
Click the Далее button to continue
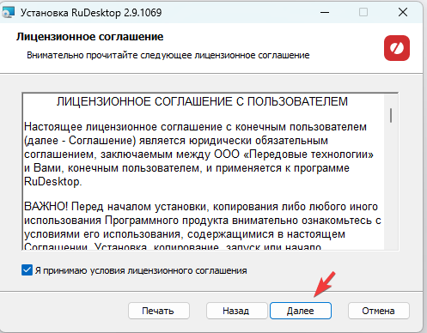click(x=301, y=311)
